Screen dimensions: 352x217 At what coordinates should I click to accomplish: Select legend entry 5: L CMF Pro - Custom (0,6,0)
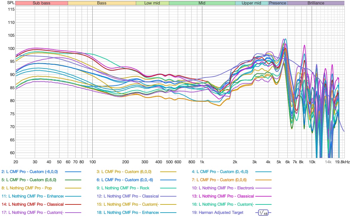tap(29, 180)
